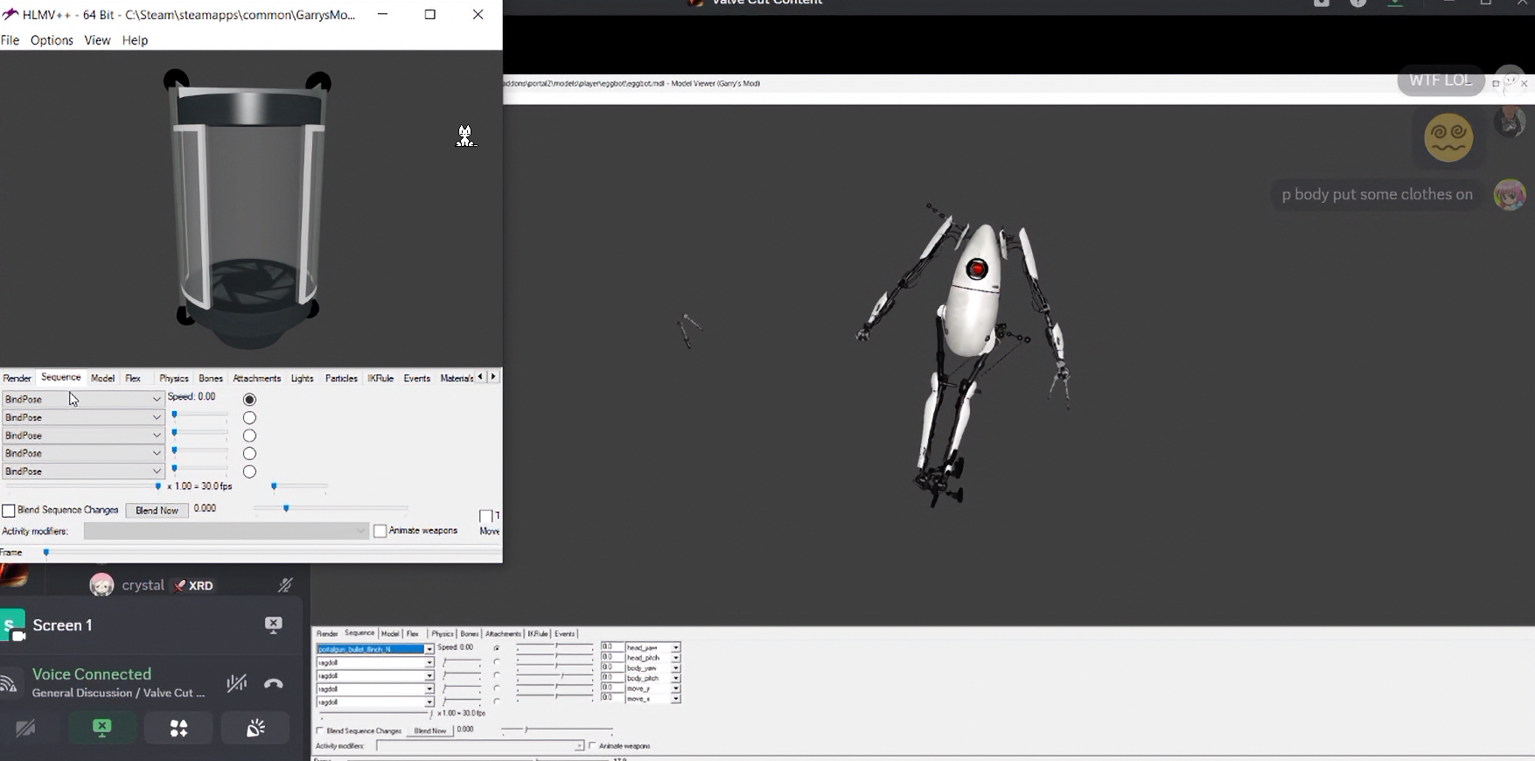Click the Screen 1 stream avatar icon
The image size is (1535, 761).
click(12, 625)
